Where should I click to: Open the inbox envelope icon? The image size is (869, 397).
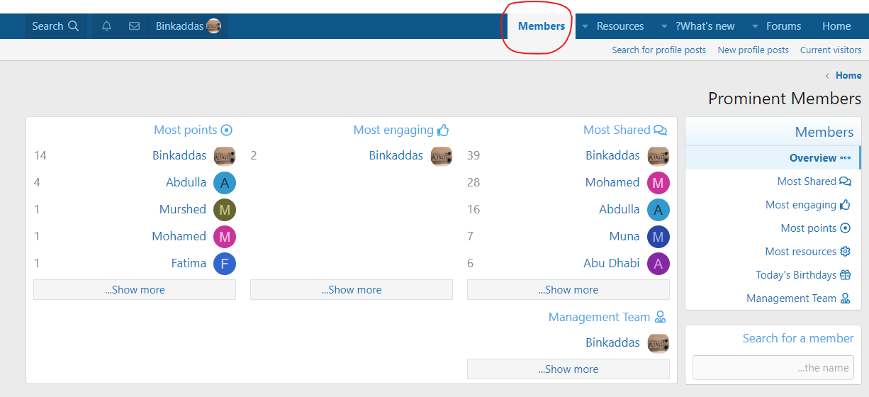[x=134, y=26]
